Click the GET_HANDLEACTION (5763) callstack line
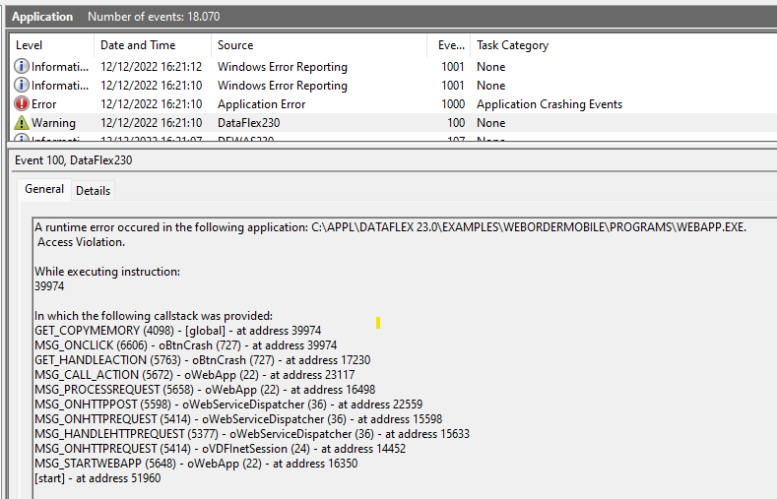The height and width of the screenshot is (499, 777). [x=203, y=360]
